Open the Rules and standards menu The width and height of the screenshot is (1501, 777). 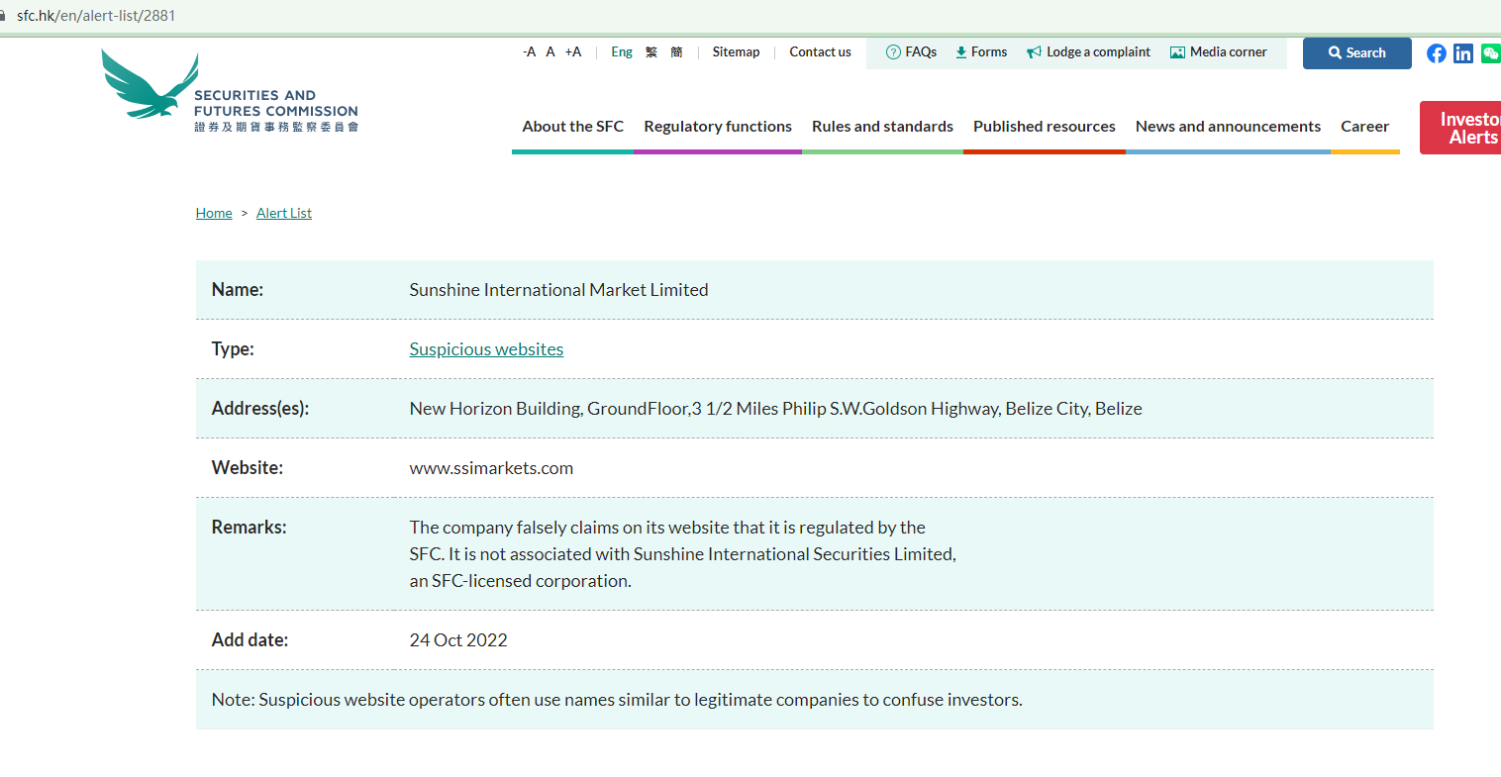(x=882, y=127)
